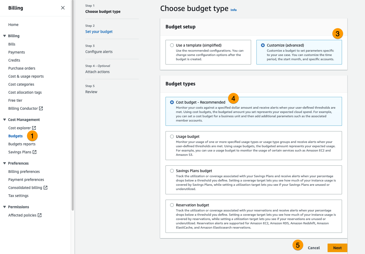
Task: Close the Billing navigation panel
Action: click(63, 8)
